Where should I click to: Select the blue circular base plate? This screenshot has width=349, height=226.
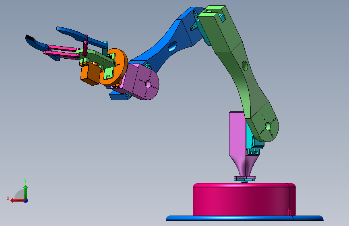[244, 218]
